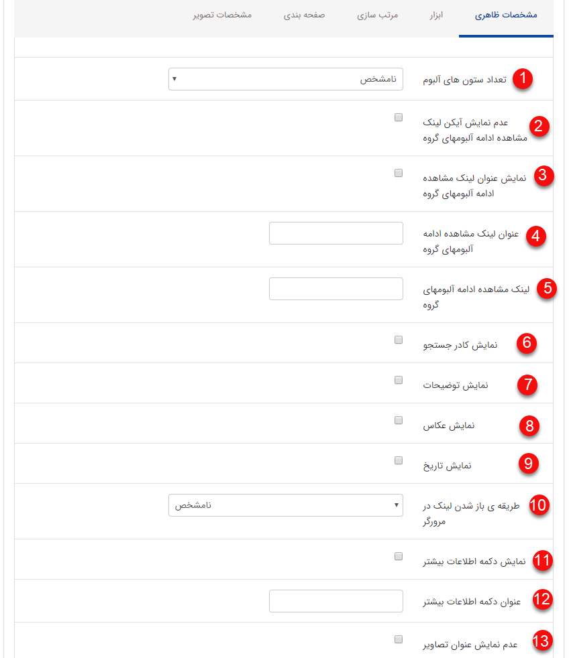Click the عنوان لینک مشاهده ادامه input field
The width and height of the screenshot is (569, 658).
coord(335,233)
